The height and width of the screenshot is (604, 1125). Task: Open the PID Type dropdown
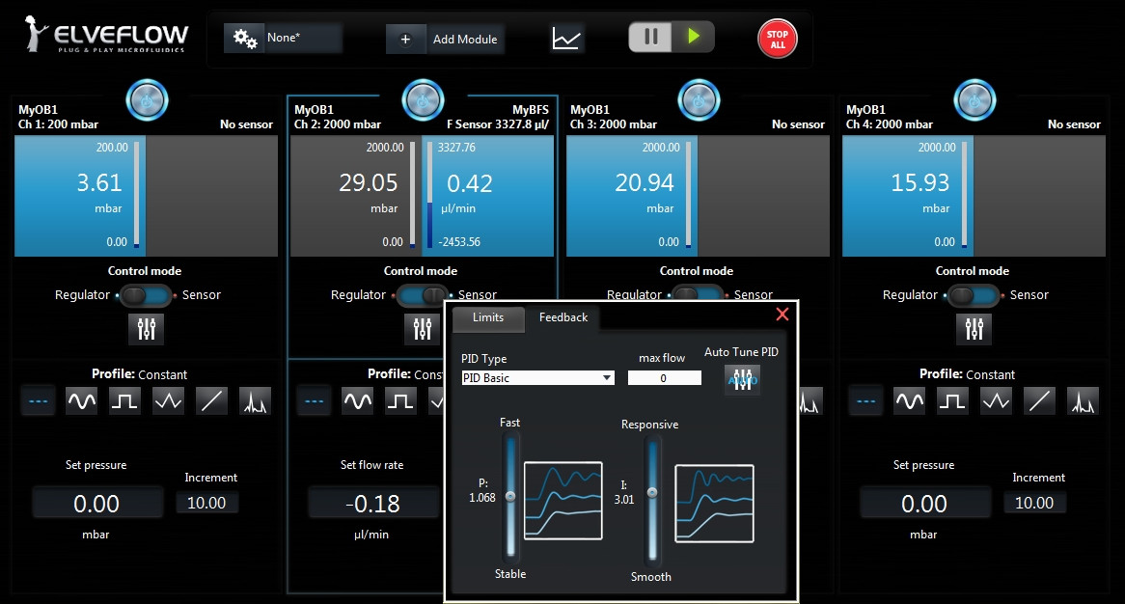pyautogui.click(x=537, y=378)
